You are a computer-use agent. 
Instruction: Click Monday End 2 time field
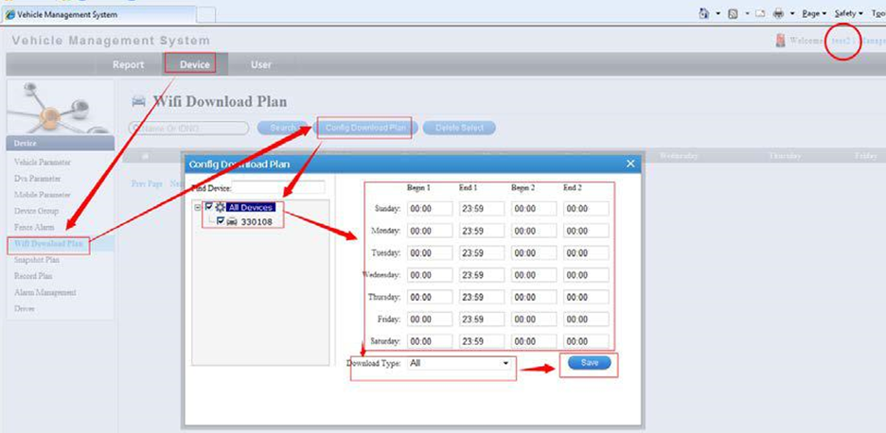click(x=586, y=231)
